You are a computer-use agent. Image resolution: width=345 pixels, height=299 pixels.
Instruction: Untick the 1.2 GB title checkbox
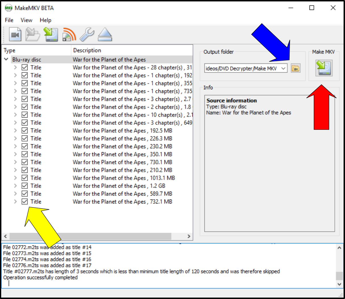point(25,186)
